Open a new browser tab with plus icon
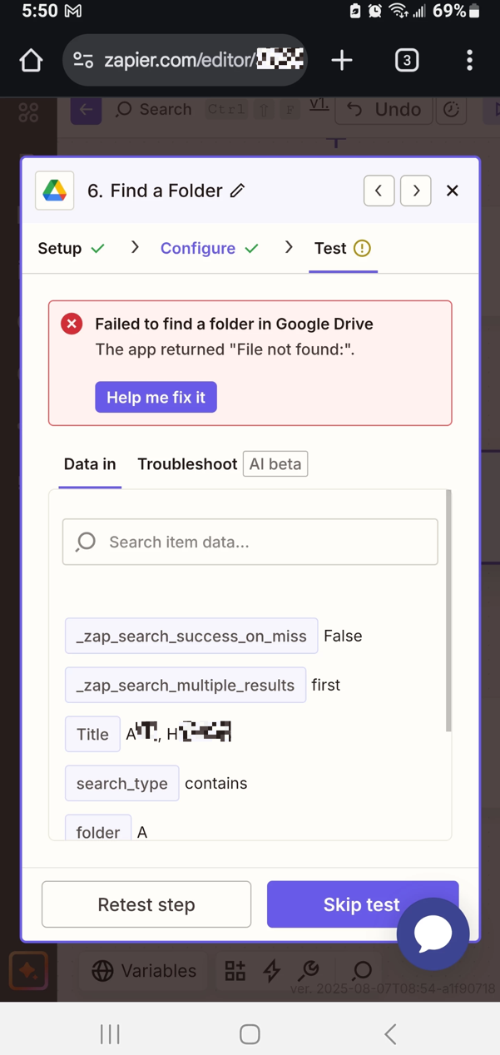This screenshot has width=500, height=1055. (341, 60)
